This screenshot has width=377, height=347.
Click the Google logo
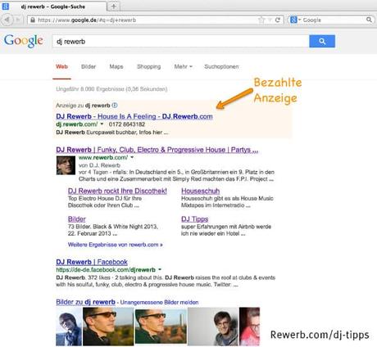point(24,41)
